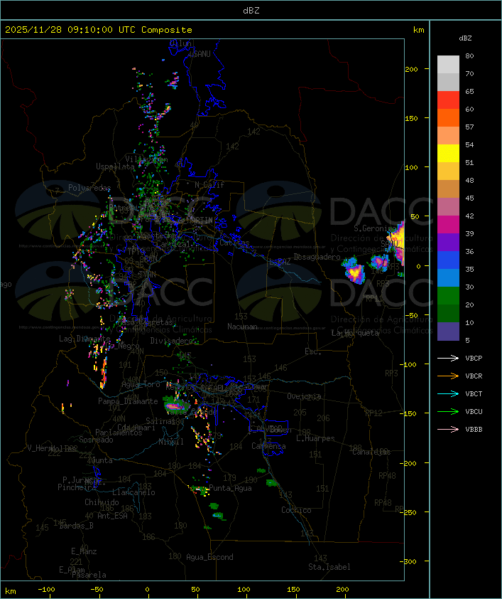Click the VBCP legend label
The height and width of the screenshot is (599, 502).
tap(474, 359)
